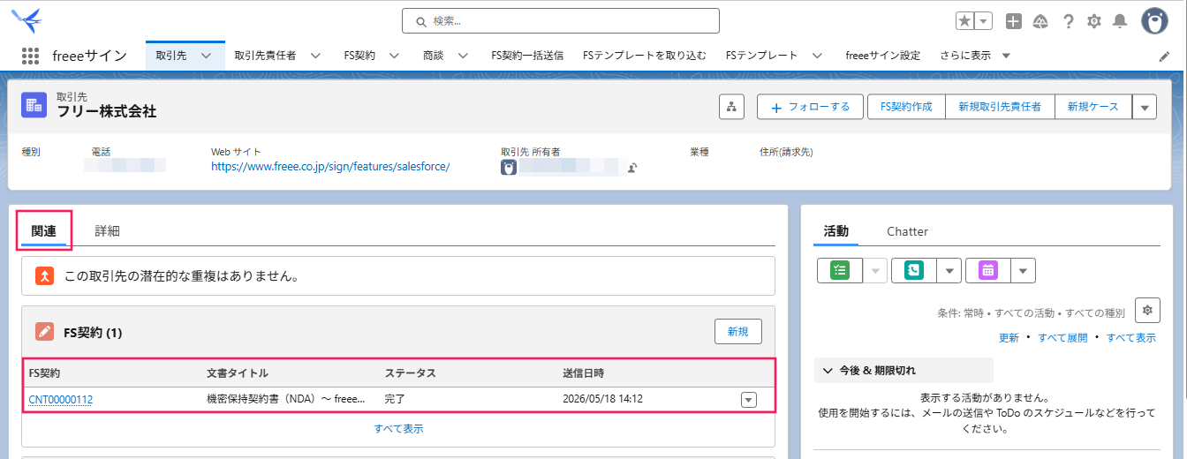The width and height of the screenshot is (1187, 459).
Task: Open the notifications bell
Action: [1120, 21]
